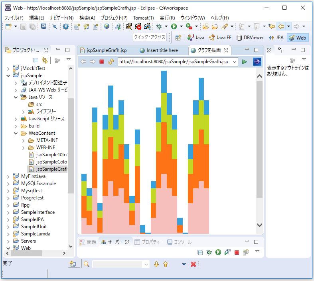This screenshot has height=281, width=314.
Task: Click the magnifier search icon in bottom bar
Action: tap(87, 264)
